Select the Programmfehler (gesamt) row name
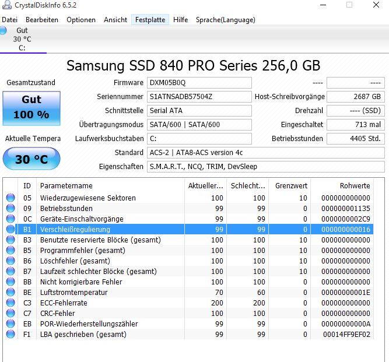389x362 pixels. [x=83, y=251]
